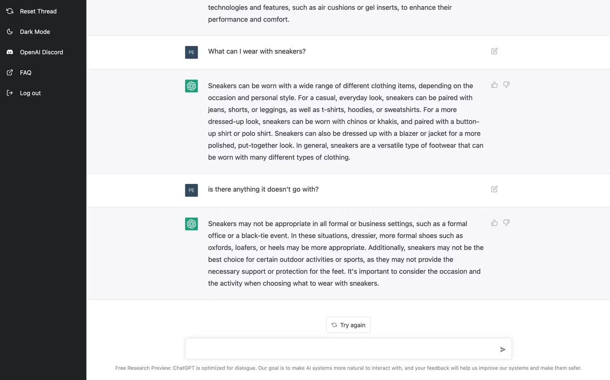This screenshot has height=380, width=610.
Task: Toggle Dark Mode in the sidebar
Action: 35,32
